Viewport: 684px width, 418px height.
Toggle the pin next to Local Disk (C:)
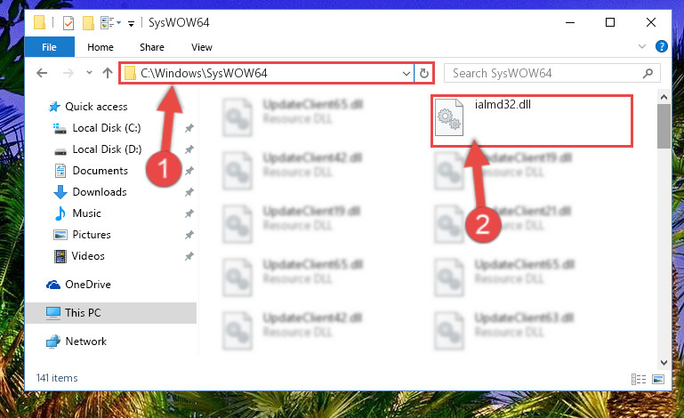189,128
